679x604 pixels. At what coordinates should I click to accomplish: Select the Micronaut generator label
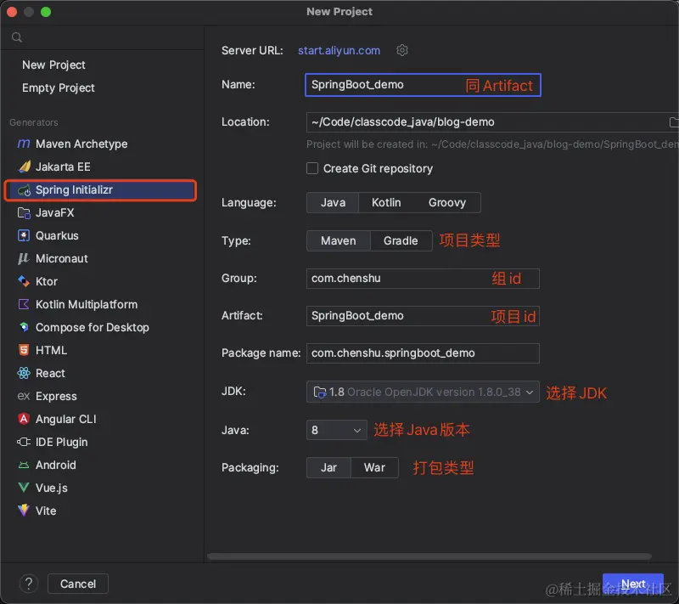click(62, 258)
